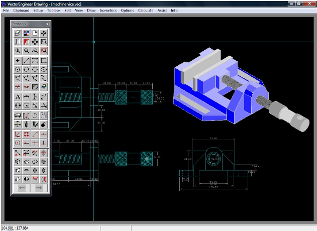Select the hatch fill tool
This screenshot has width=317, height=231.
point(35,87)
